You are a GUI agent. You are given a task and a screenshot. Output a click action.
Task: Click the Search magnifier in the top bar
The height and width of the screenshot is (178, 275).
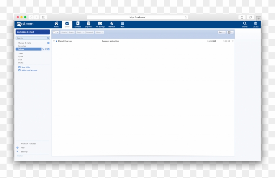[x=245, y=24]
